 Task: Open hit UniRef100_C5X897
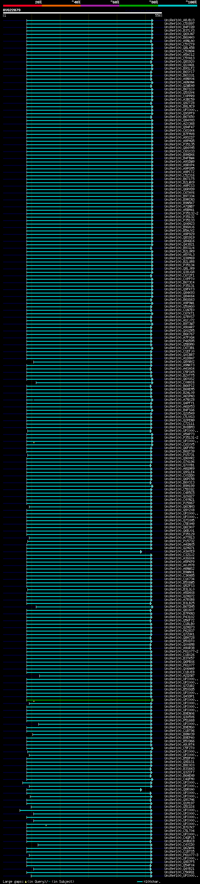click(x=179, y=24)
